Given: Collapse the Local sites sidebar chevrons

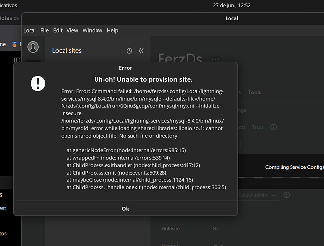Looking at the screenshot, I should coord(141,51).
